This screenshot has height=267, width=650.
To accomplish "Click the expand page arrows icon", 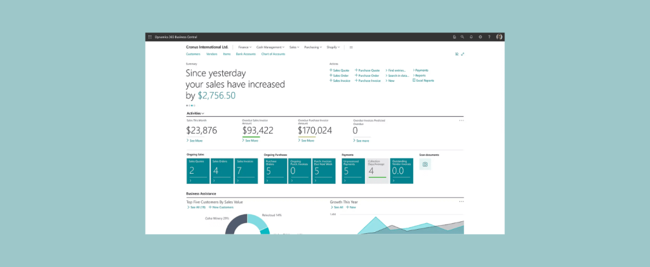I will tap(463, 54).
